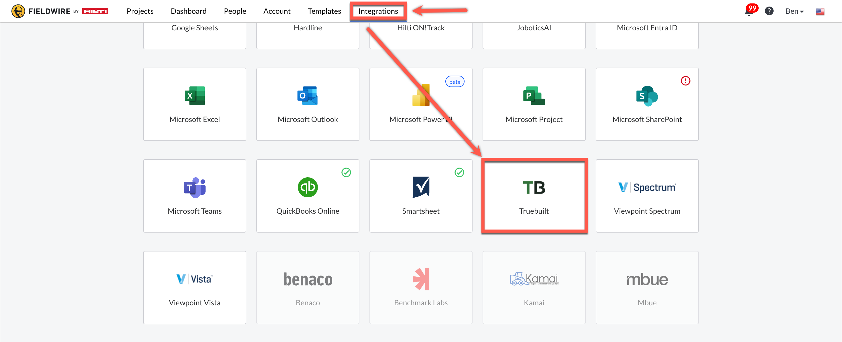This screenshot has height=342, width=842.
Task: Open the QuickBooks Online logo
Action: pos(307,187)
